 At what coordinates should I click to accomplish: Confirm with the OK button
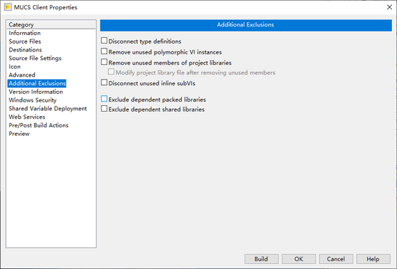point(299,259)
